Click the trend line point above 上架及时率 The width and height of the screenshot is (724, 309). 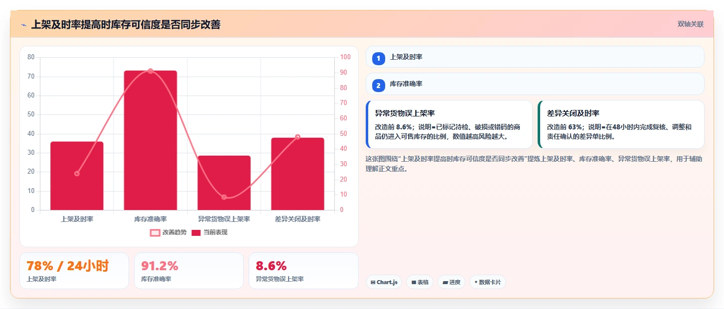coord(77,174)
